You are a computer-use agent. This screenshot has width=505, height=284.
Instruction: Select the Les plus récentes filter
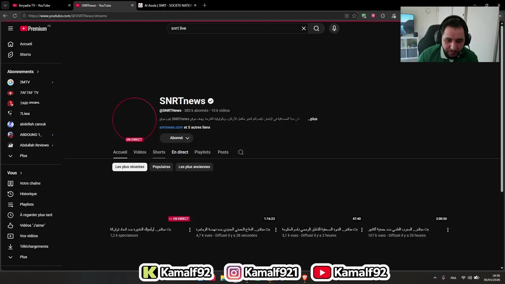point(130,167)
